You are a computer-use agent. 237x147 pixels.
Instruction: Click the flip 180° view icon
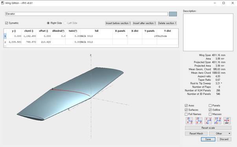click(227, 121)
